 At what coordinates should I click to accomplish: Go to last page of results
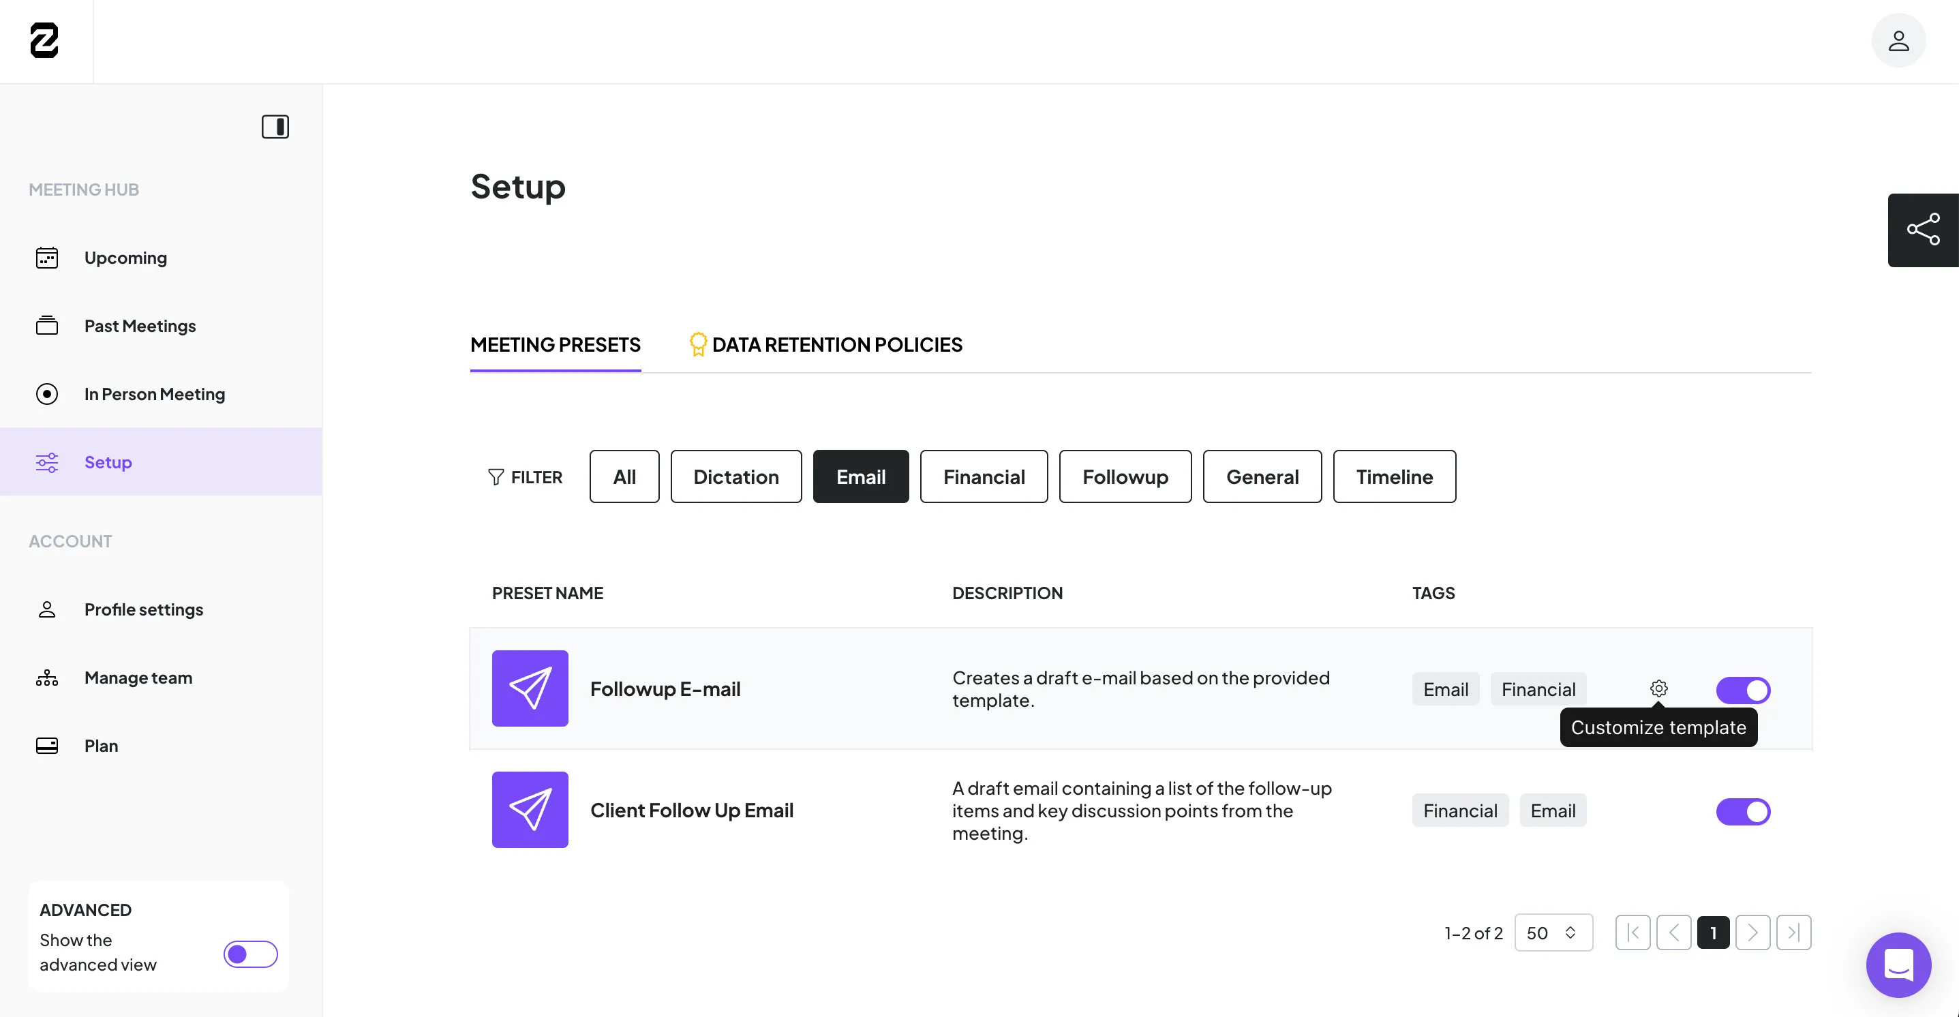[x=1794, y=932]
